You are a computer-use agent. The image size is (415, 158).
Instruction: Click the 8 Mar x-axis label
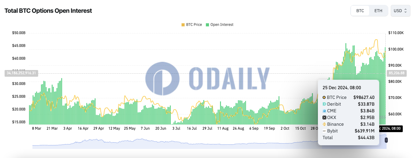click(36, 128)
